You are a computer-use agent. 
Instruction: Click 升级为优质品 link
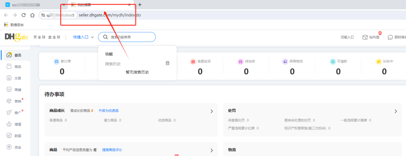click(x=109, y=111)
